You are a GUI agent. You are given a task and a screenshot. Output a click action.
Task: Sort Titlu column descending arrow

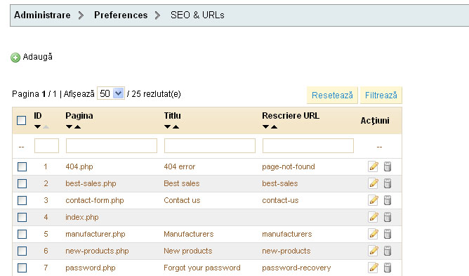coord(168,127)
